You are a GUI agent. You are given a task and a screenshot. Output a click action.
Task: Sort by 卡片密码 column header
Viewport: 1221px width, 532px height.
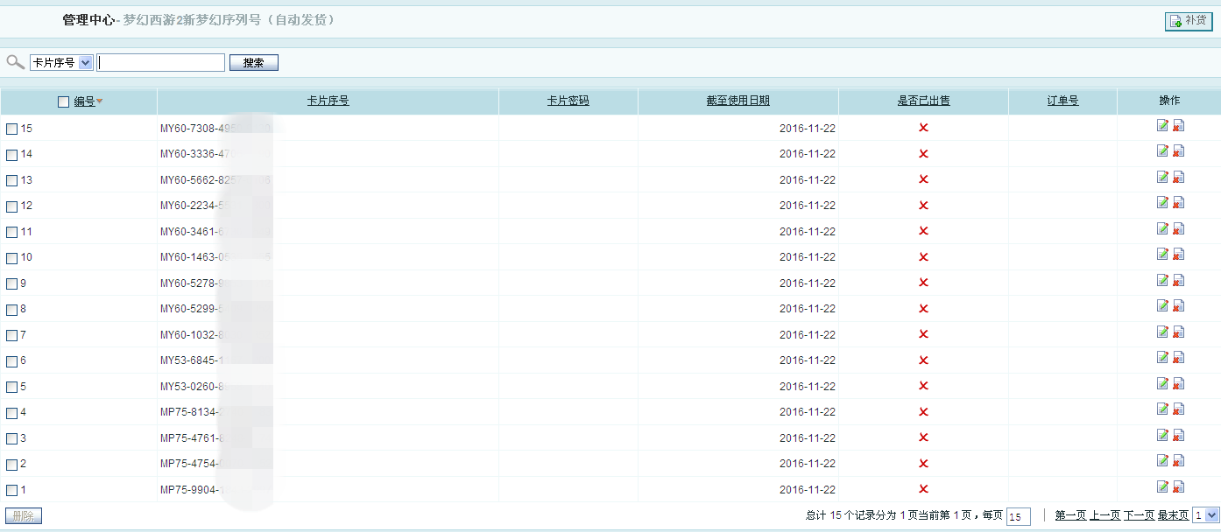(568, 101)
